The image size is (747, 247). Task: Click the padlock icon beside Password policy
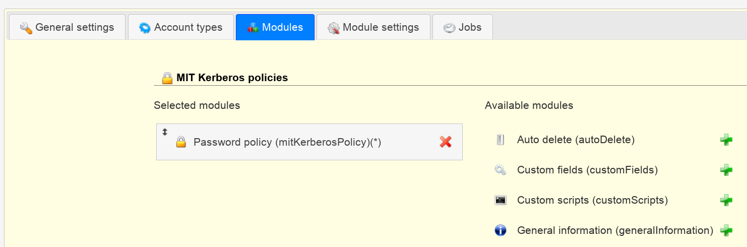click(181, 142)
